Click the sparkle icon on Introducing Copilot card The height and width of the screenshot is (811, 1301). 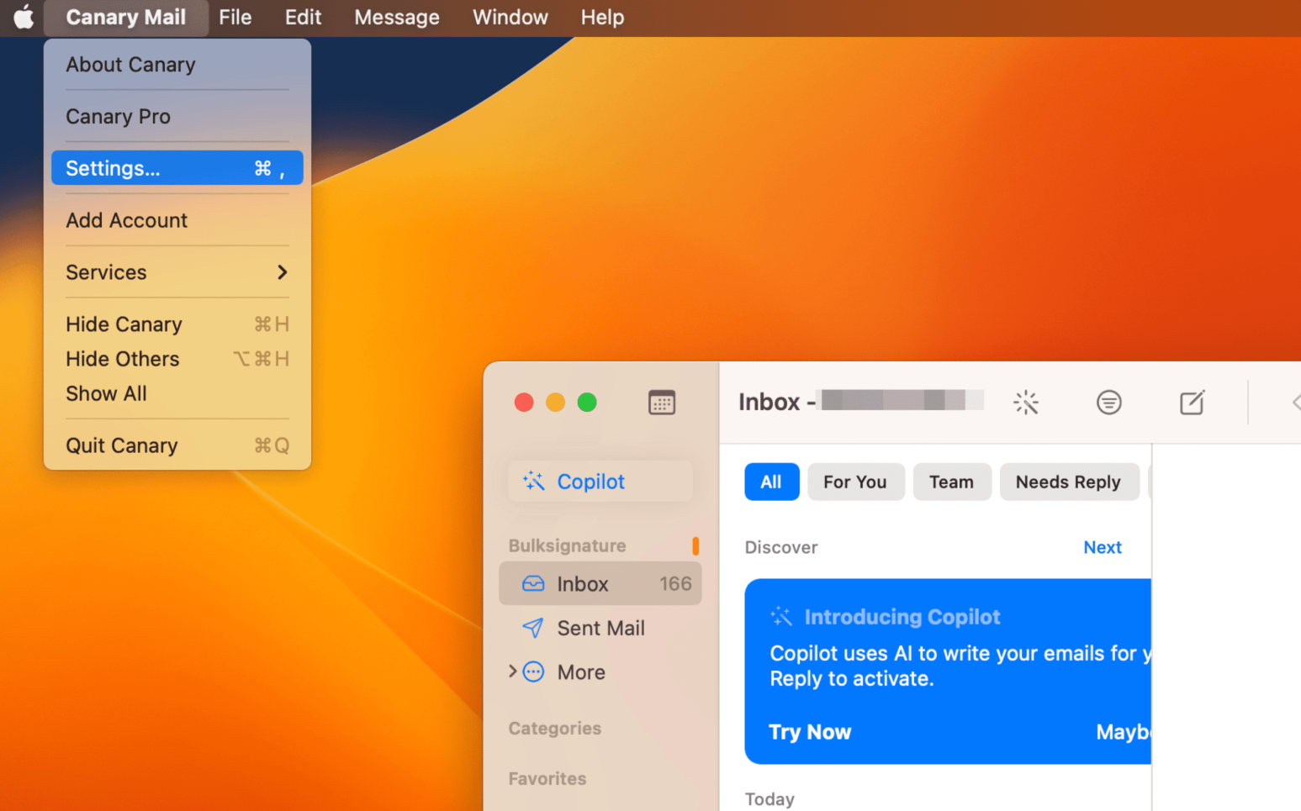coord(781,617)
